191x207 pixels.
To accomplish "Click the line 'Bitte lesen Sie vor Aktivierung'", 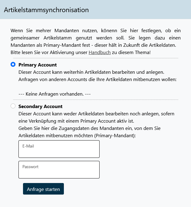I will point(48,53).
